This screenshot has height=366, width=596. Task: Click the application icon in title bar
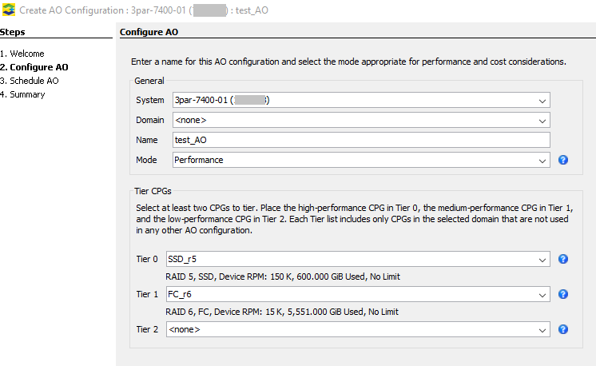pyautogui.click(x=8, y=10)
